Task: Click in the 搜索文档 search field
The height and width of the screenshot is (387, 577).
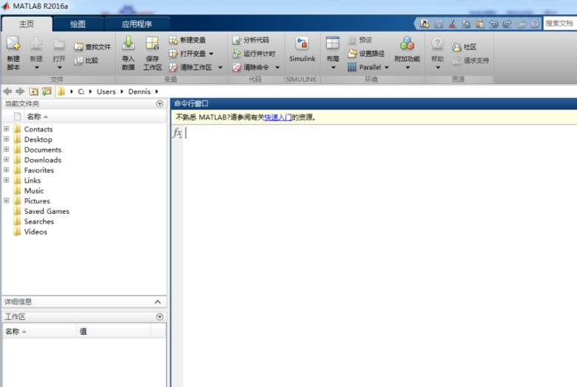Action: (560, 24)
